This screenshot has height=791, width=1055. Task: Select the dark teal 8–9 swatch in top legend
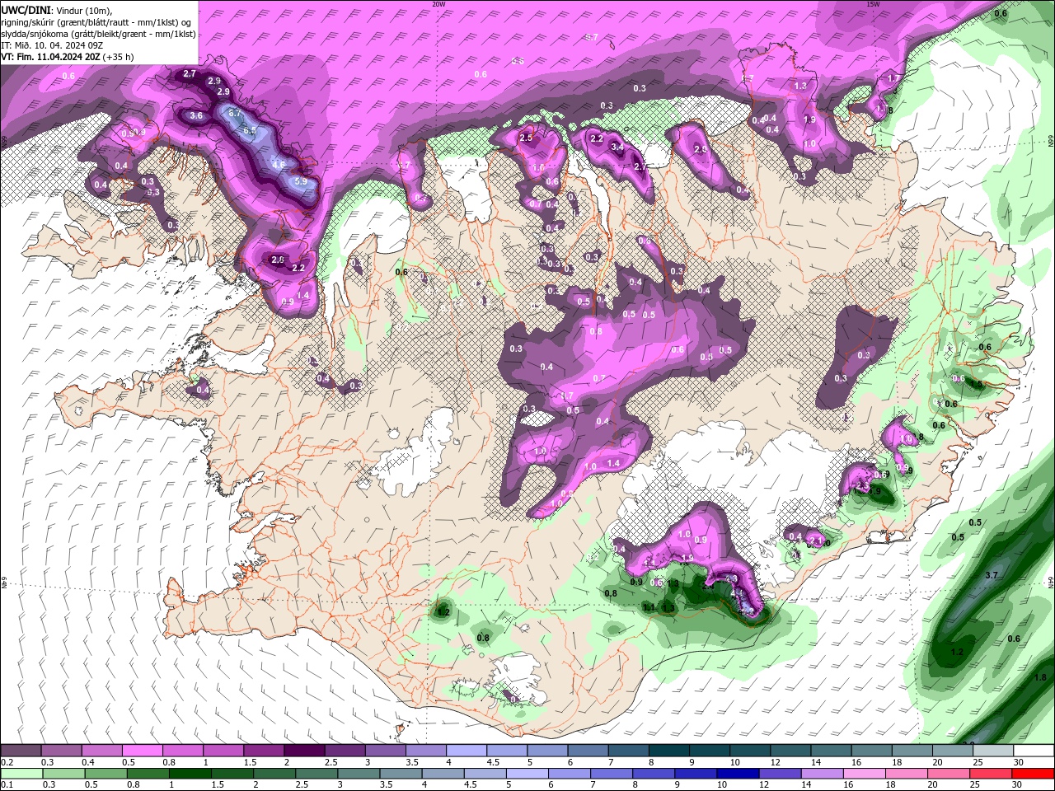point(669,751)
